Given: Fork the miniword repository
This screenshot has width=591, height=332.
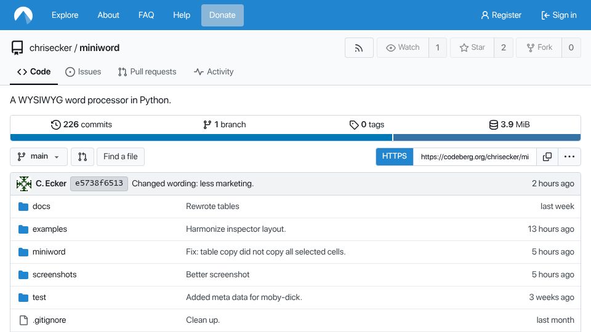Looking at the screenshot, I should click(539, 47).
